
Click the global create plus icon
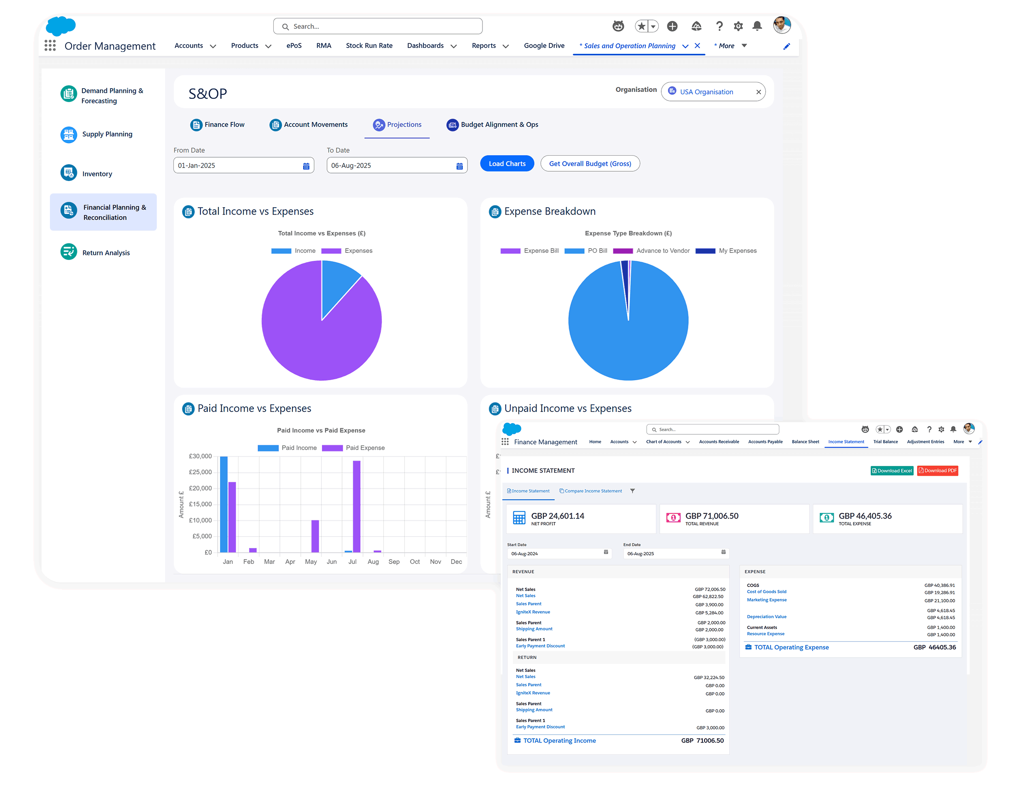pos(672,26)
